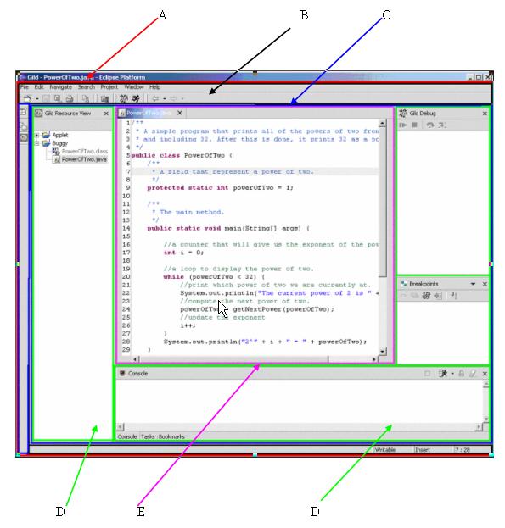The height and width of the screenshot is (528, 505).
Task: Click the Terminate stop icon in Gild Debug
Action: coord(415,125)
